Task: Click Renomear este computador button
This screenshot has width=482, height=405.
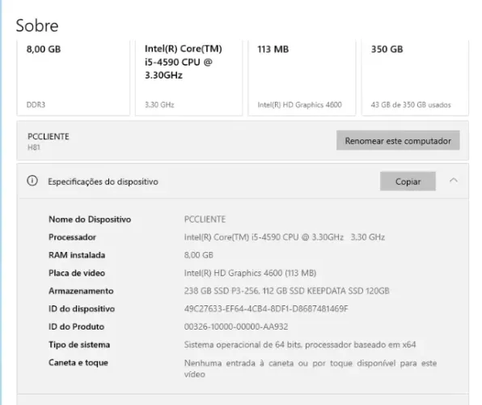Action: pyautogui.click(x=398, y=140)
